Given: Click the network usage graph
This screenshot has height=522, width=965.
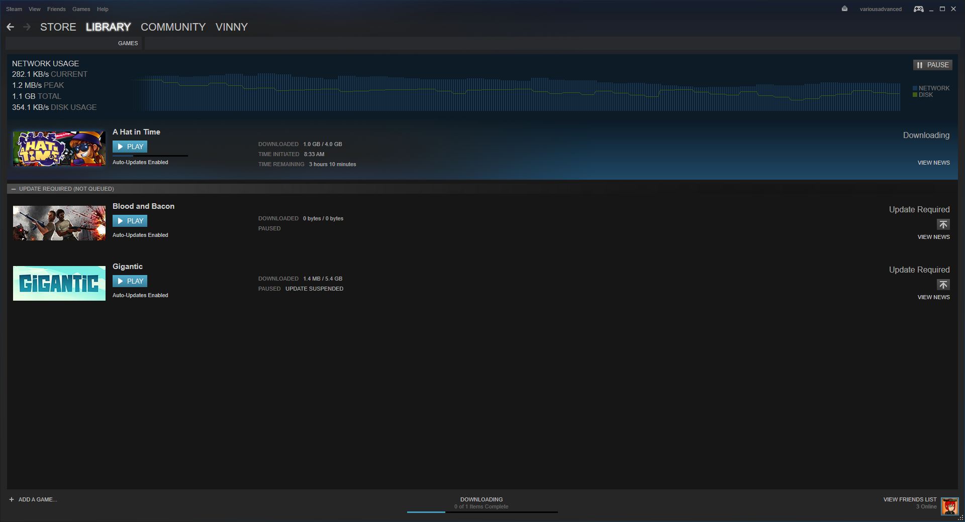Looking at the screenshot, I should pyautogui.click(x=516, y=92).
